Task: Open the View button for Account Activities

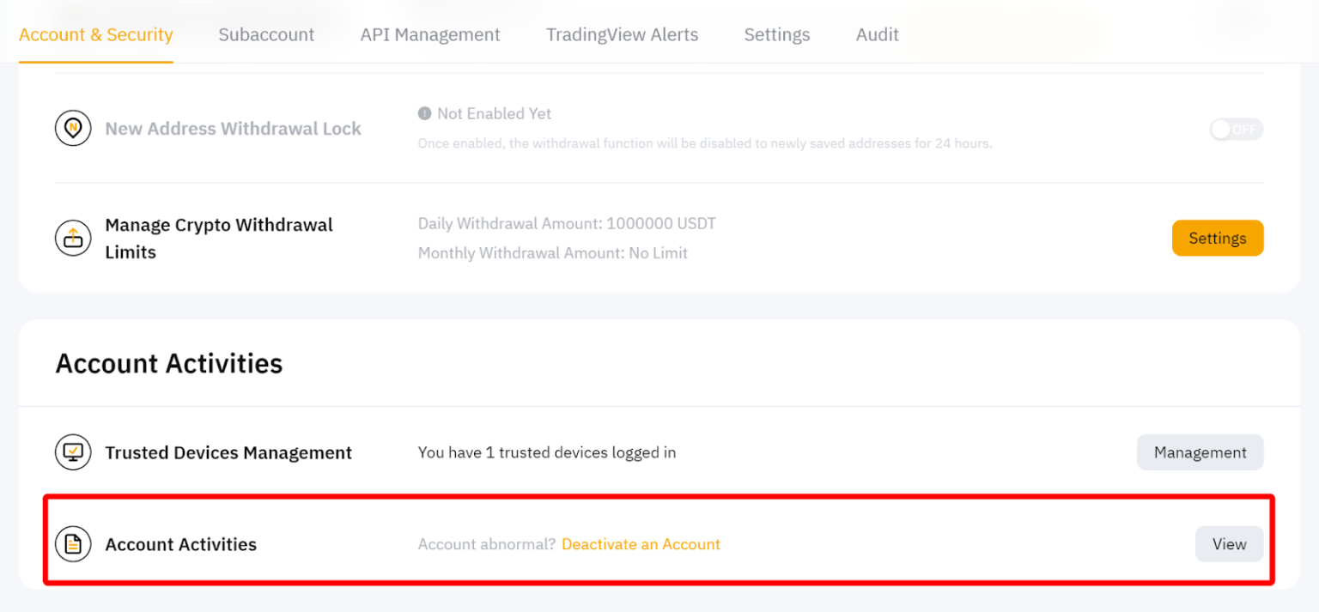Action: 1229,543
